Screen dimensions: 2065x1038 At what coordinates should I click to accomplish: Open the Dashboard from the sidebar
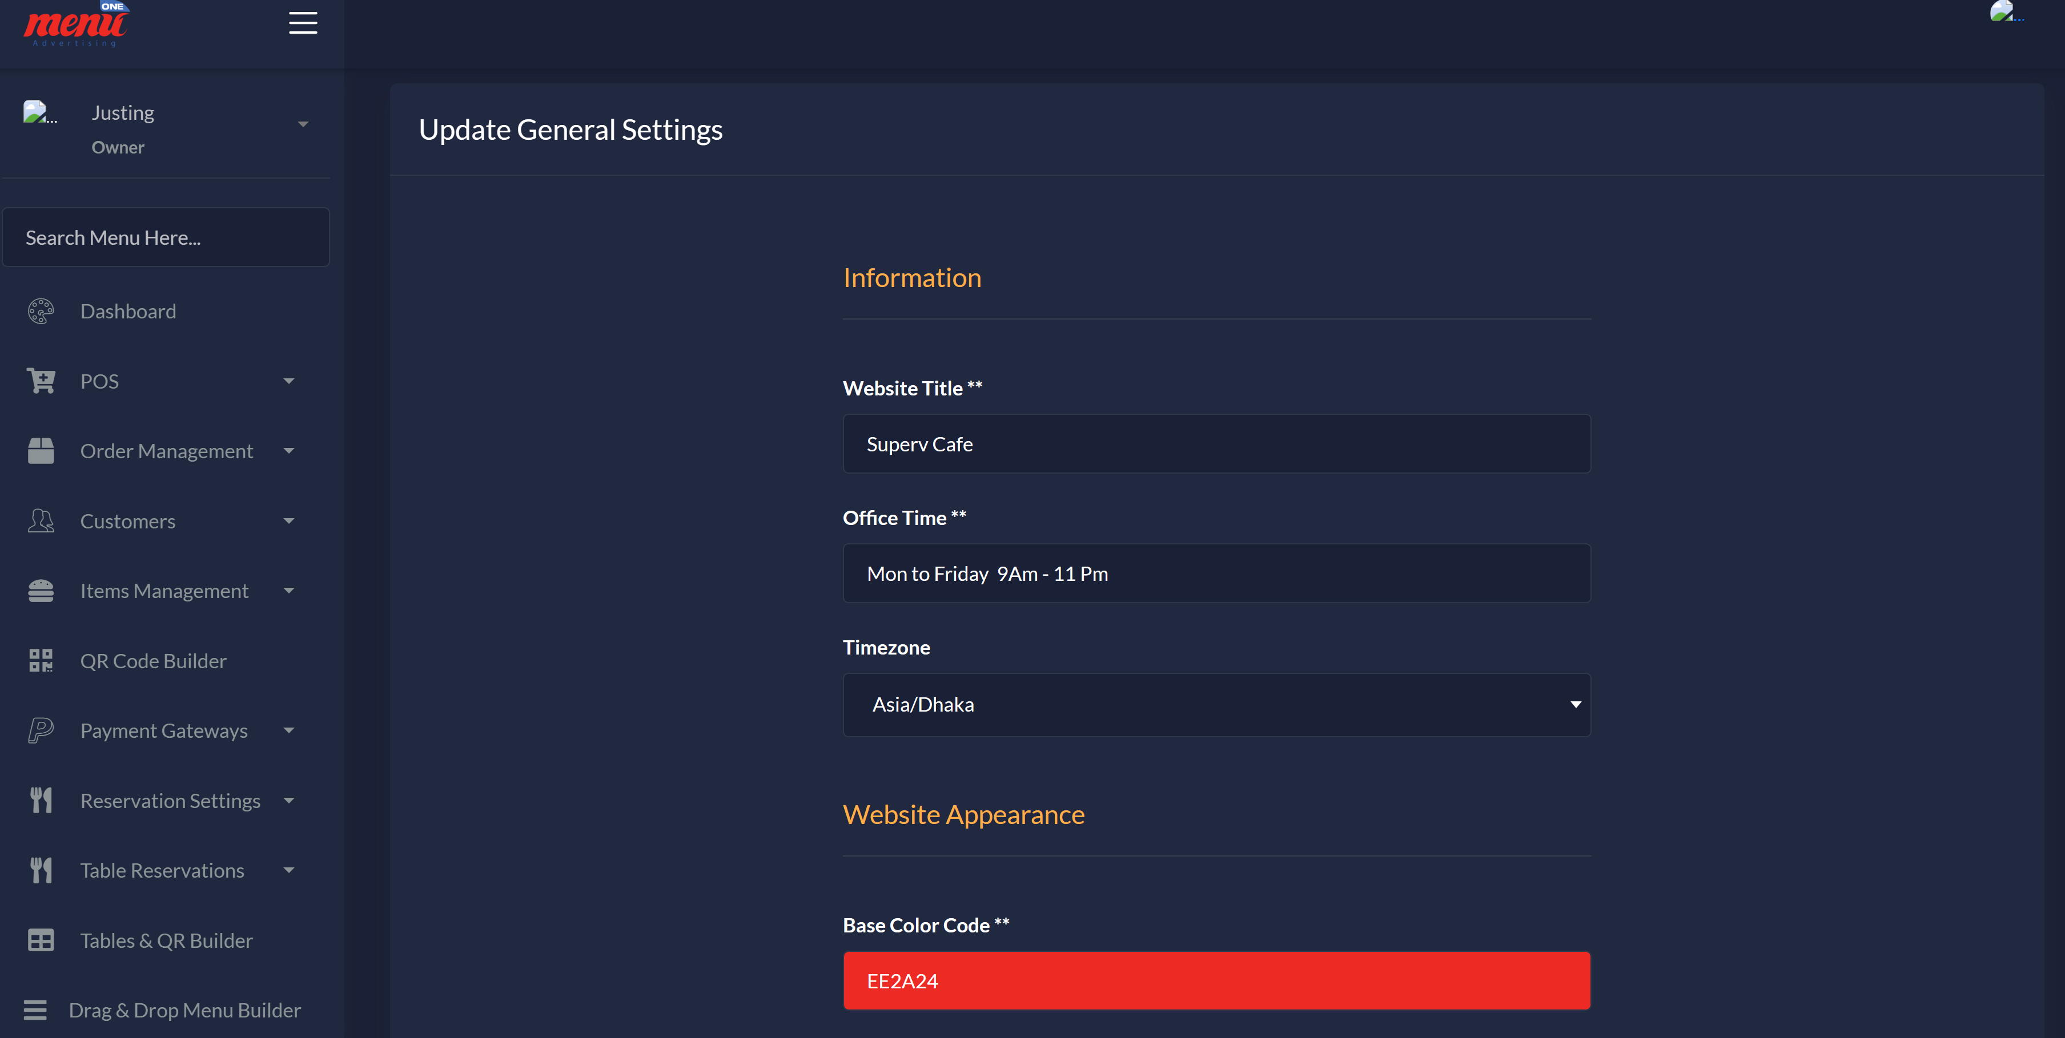click(127, 311)
